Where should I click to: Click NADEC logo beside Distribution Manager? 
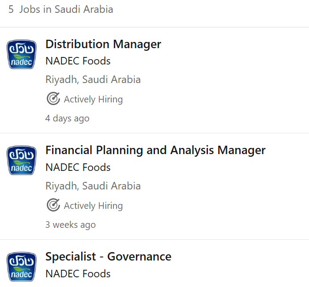coord(22,55)
